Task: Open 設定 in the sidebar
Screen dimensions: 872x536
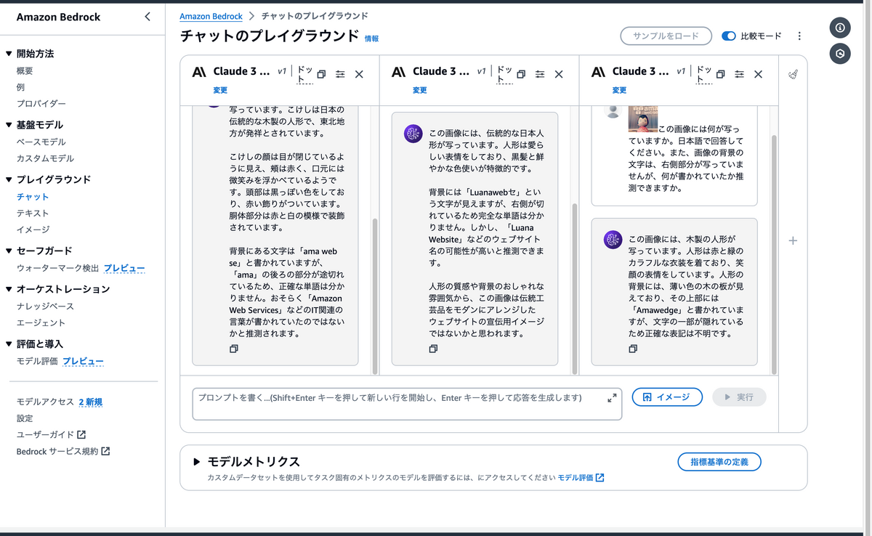Action: [x=25, y=418]
